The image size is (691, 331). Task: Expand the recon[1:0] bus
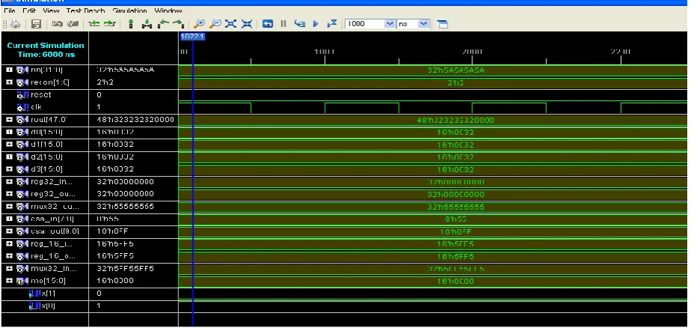click(x=9, y=82)
